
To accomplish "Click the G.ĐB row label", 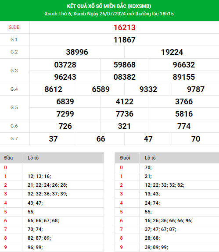I will pyautogui.click(x=14, y=27).
